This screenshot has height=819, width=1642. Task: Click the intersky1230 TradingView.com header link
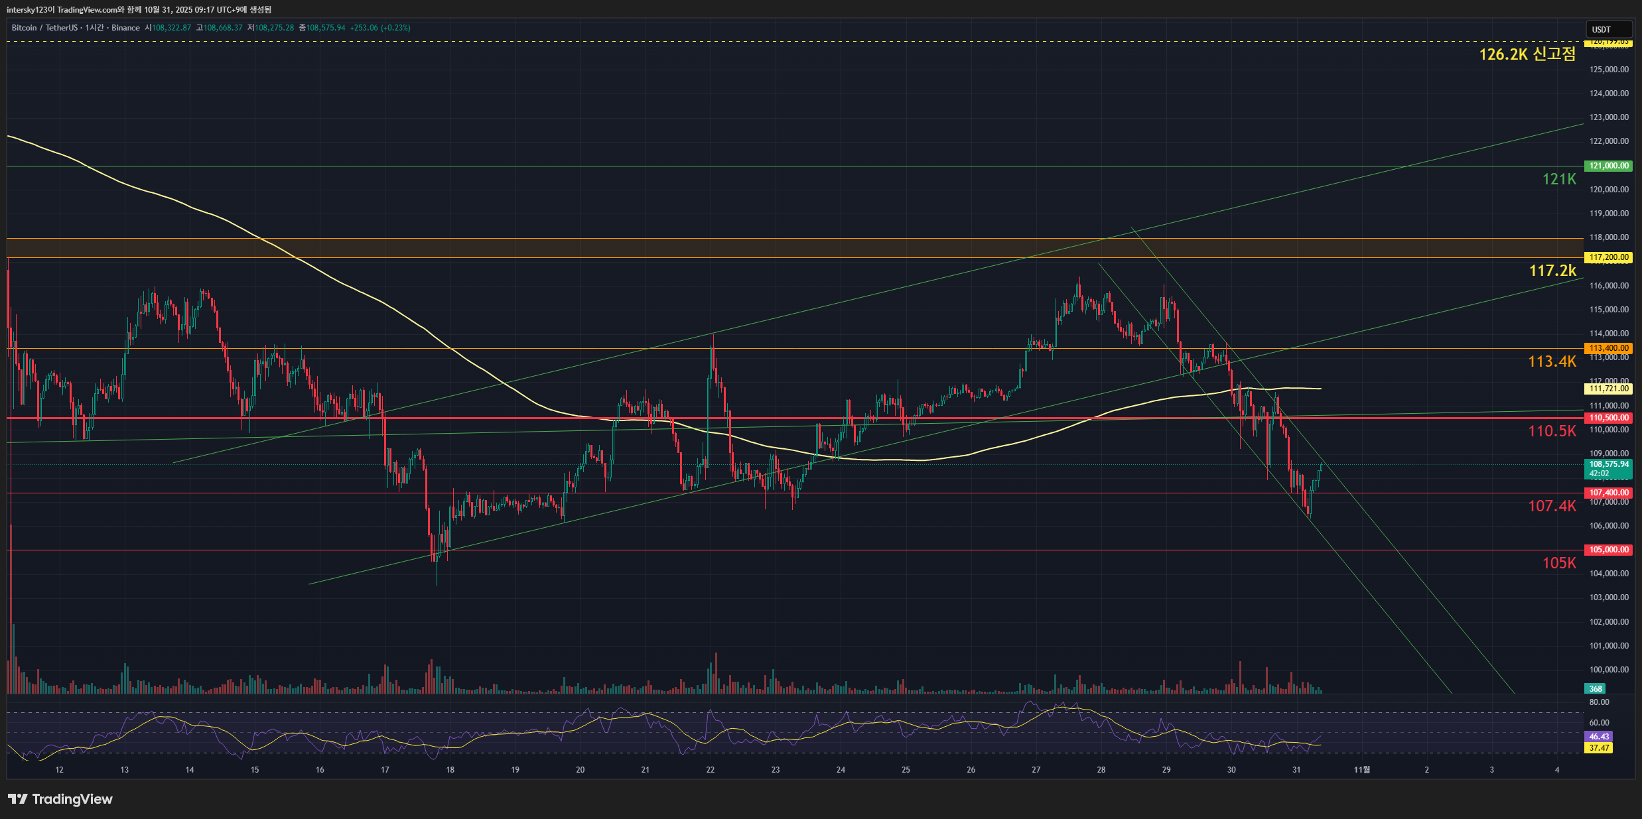pos(63,9)
